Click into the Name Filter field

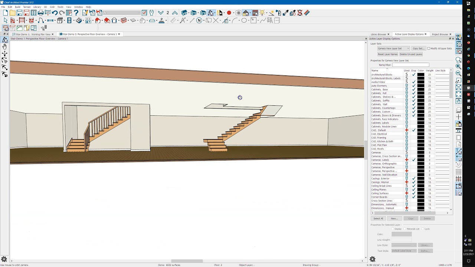410,65
